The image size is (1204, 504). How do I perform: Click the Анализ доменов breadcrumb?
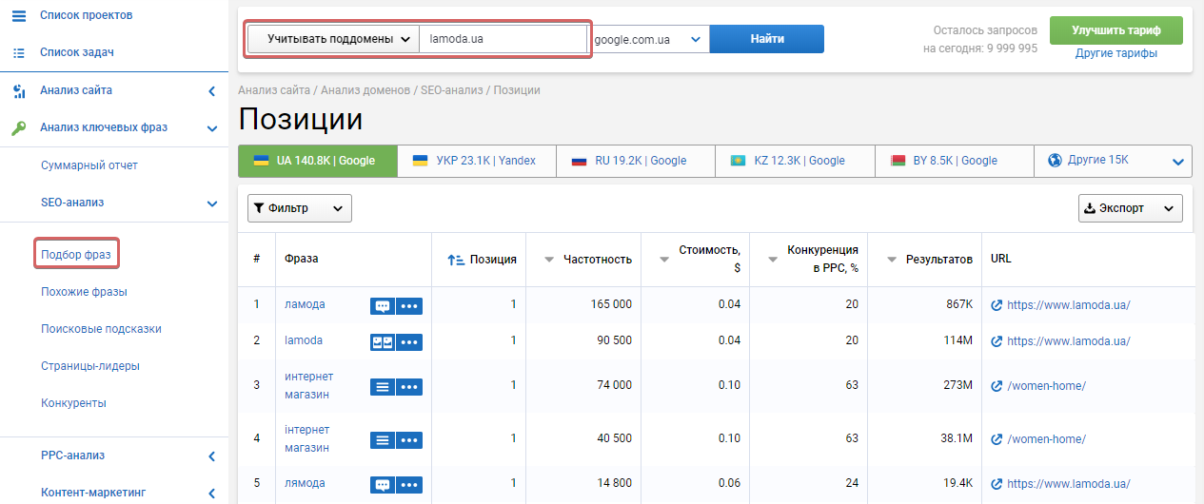tap(366, 90)
